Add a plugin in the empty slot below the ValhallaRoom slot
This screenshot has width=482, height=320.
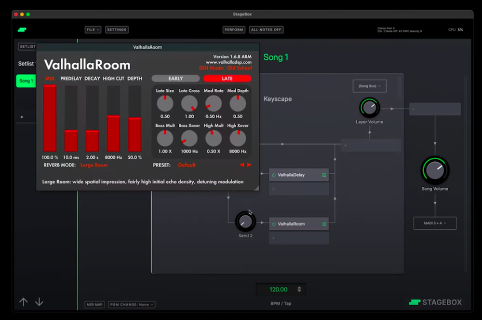click(299, 238)
